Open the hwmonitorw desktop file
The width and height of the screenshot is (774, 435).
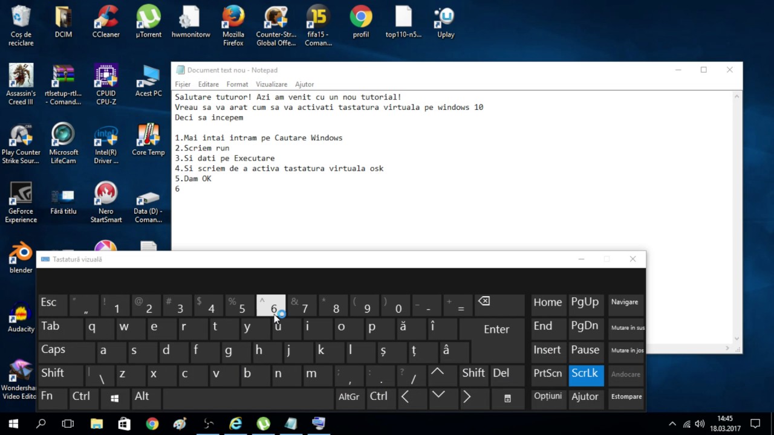(190, 23)
